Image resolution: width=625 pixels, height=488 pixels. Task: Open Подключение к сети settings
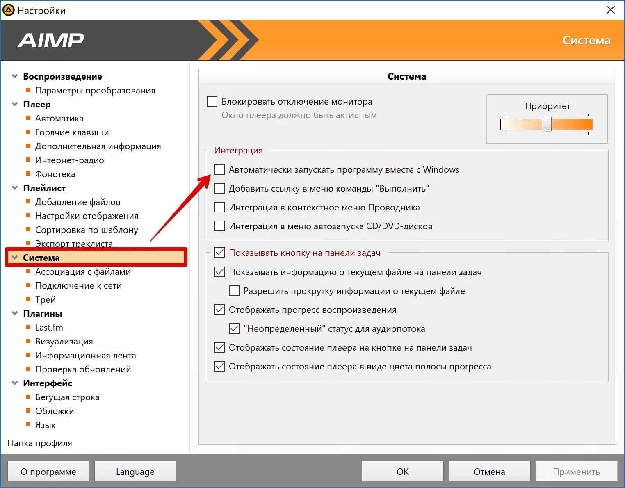78,285
